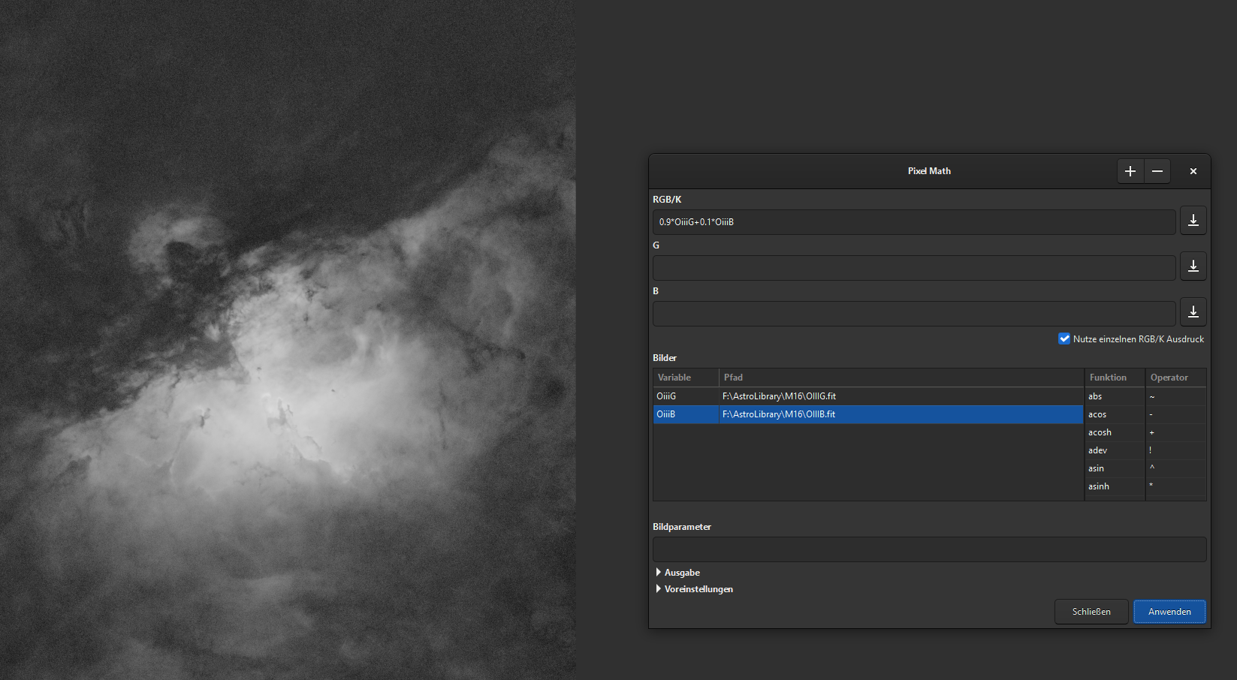Insert into B expression via download arrow
The width and height of the screenshot is (1237, 680).
coord(1193,312)
